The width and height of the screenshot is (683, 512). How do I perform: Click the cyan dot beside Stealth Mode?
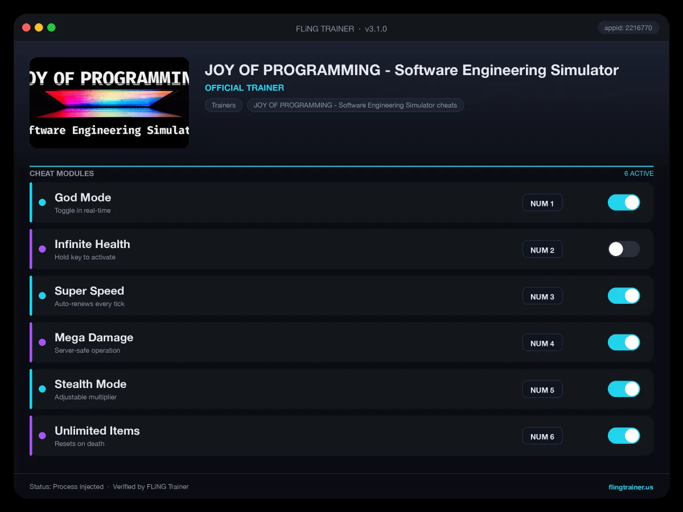tap(42, 389)
